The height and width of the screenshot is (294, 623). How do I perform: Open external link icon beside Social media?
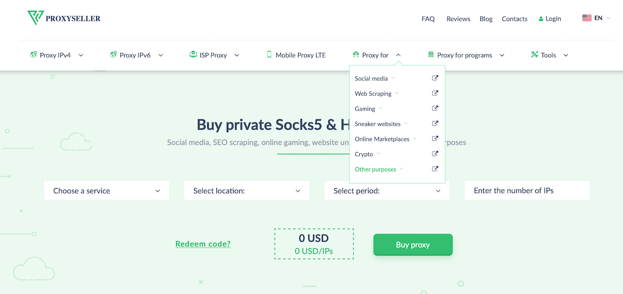coord(435,78)
